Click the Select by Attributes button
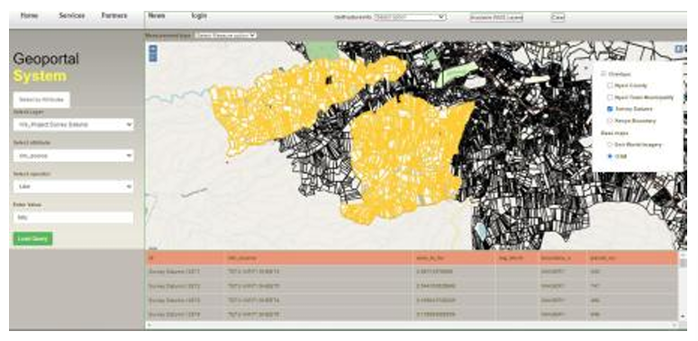The width and height of the screenshot is (698, 341). pyautogui.click(x=41, y=100)
